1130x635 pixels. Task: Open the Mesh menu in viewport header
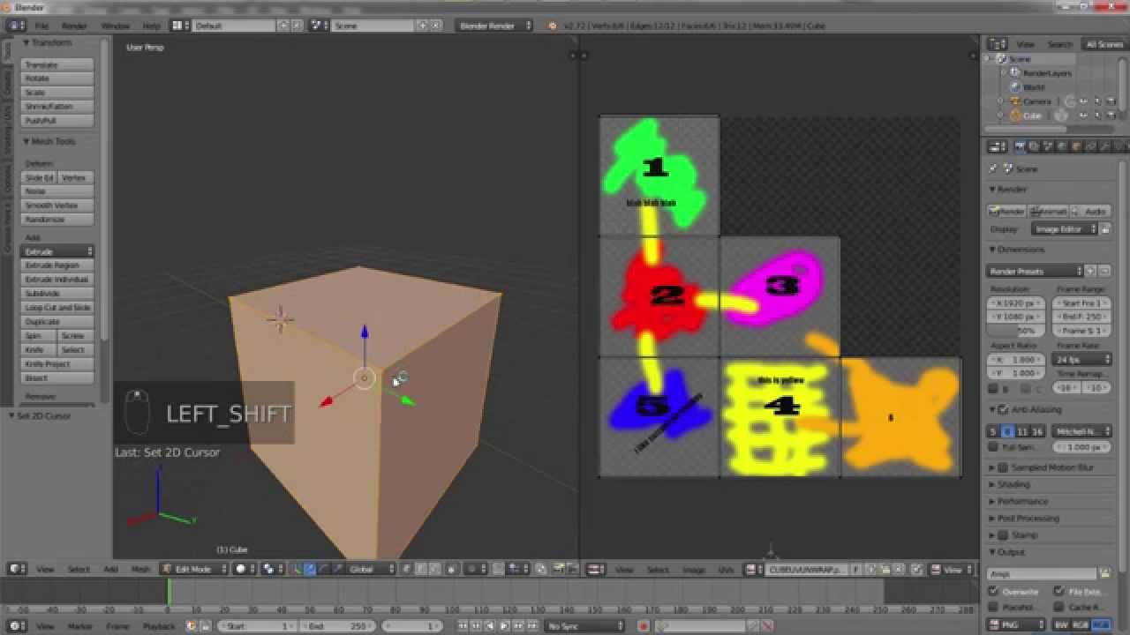[x=140, y=569]
